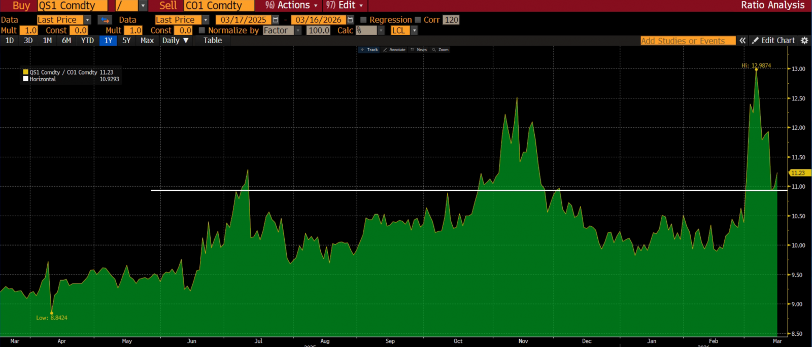This screenshot has width=812, height=347.
Task: Enable the Regression checkbox
Action: click(363, 20)
